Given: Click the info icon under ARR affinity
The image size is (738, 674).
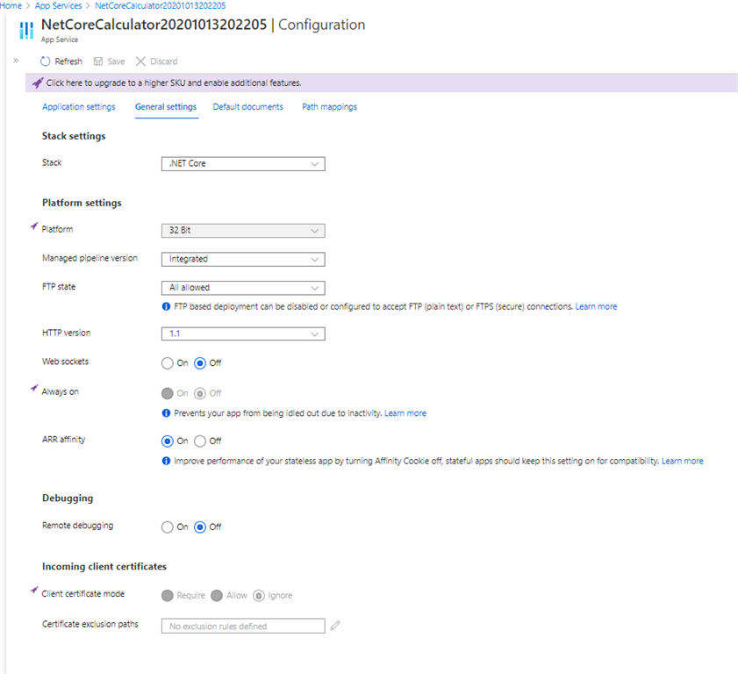Looking at the screenshot, I should [166, 461].
